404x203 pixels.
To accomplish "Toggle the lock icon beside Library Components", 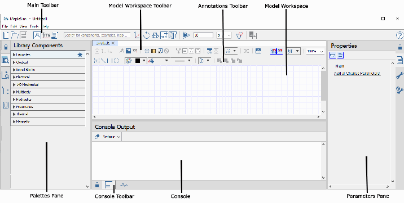I will tap(6, 47).
